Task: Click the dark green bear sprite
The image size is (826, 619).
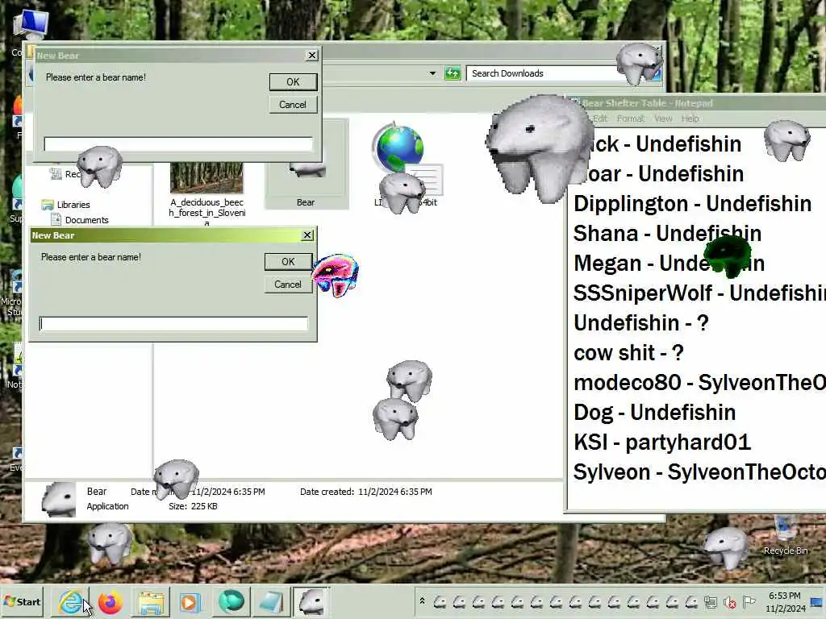Action: (x=728, y=255)
